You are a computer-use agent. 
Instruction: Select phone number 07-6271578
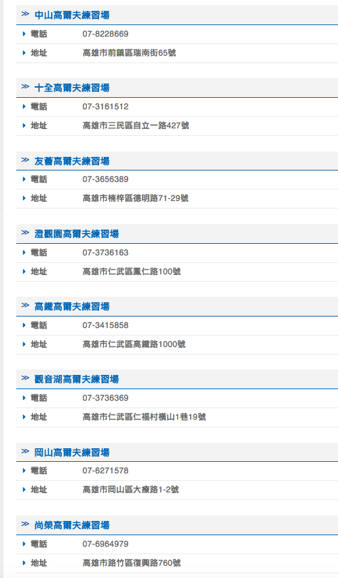(105, 471)
